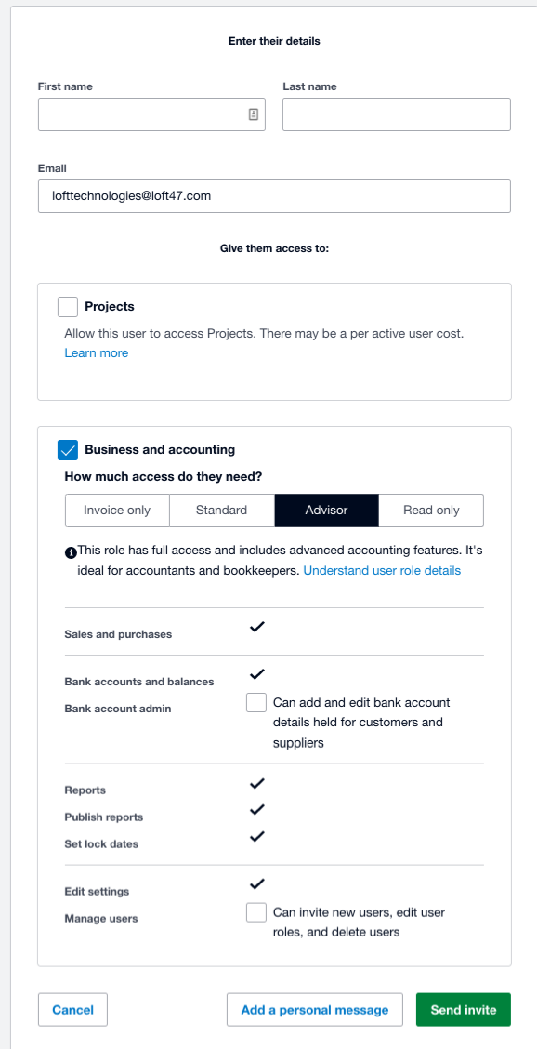Open the Learn more link under Projects
Viewport: 537px width, 1049px height.
97,353
